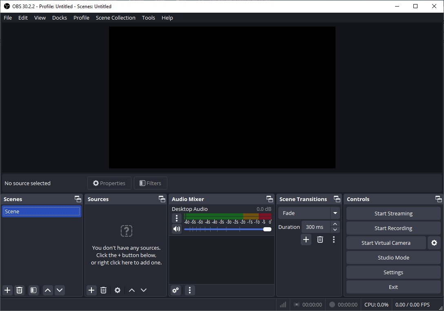Viewport: 444px width, 311px height.
Task: Open the gear icon below Sources panel
Action: [118, 290]
